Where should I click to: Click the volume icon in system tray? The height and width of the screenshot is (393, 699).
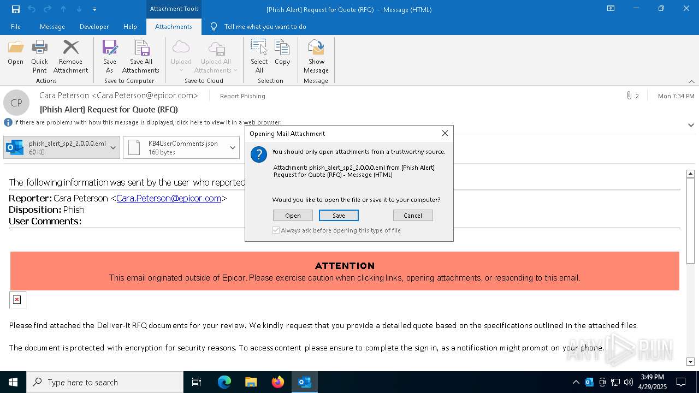point(629,382)
